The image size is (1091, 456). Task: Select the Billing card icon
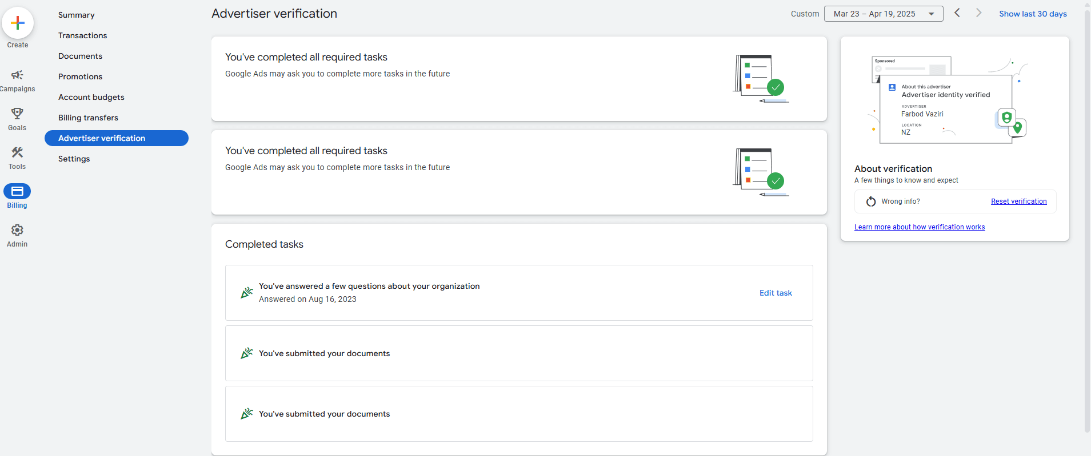[17, 191]
